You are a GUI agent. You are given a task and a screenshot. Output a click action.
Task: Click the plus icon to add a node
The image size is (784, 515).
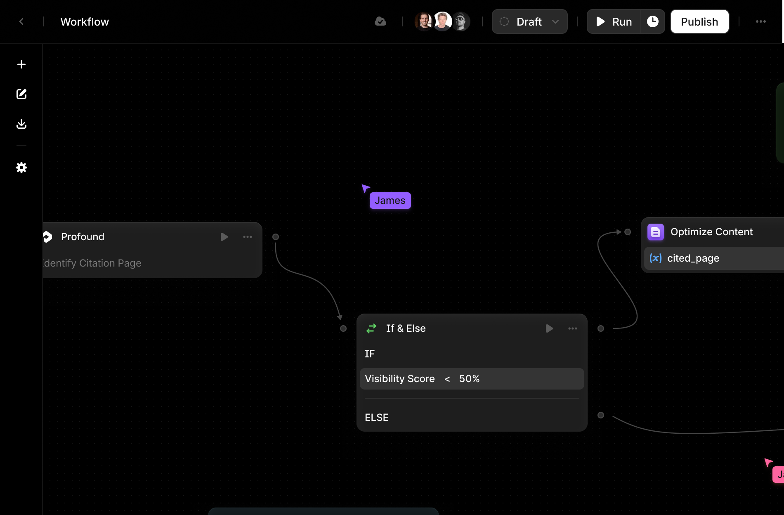coord(21,64)
